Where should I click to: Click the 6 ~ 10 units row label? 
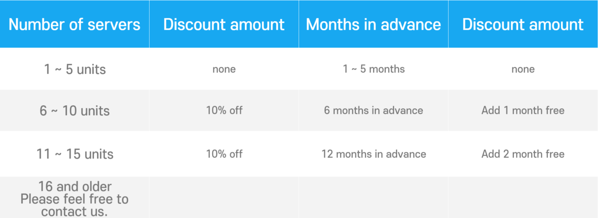tap(75, 110)
